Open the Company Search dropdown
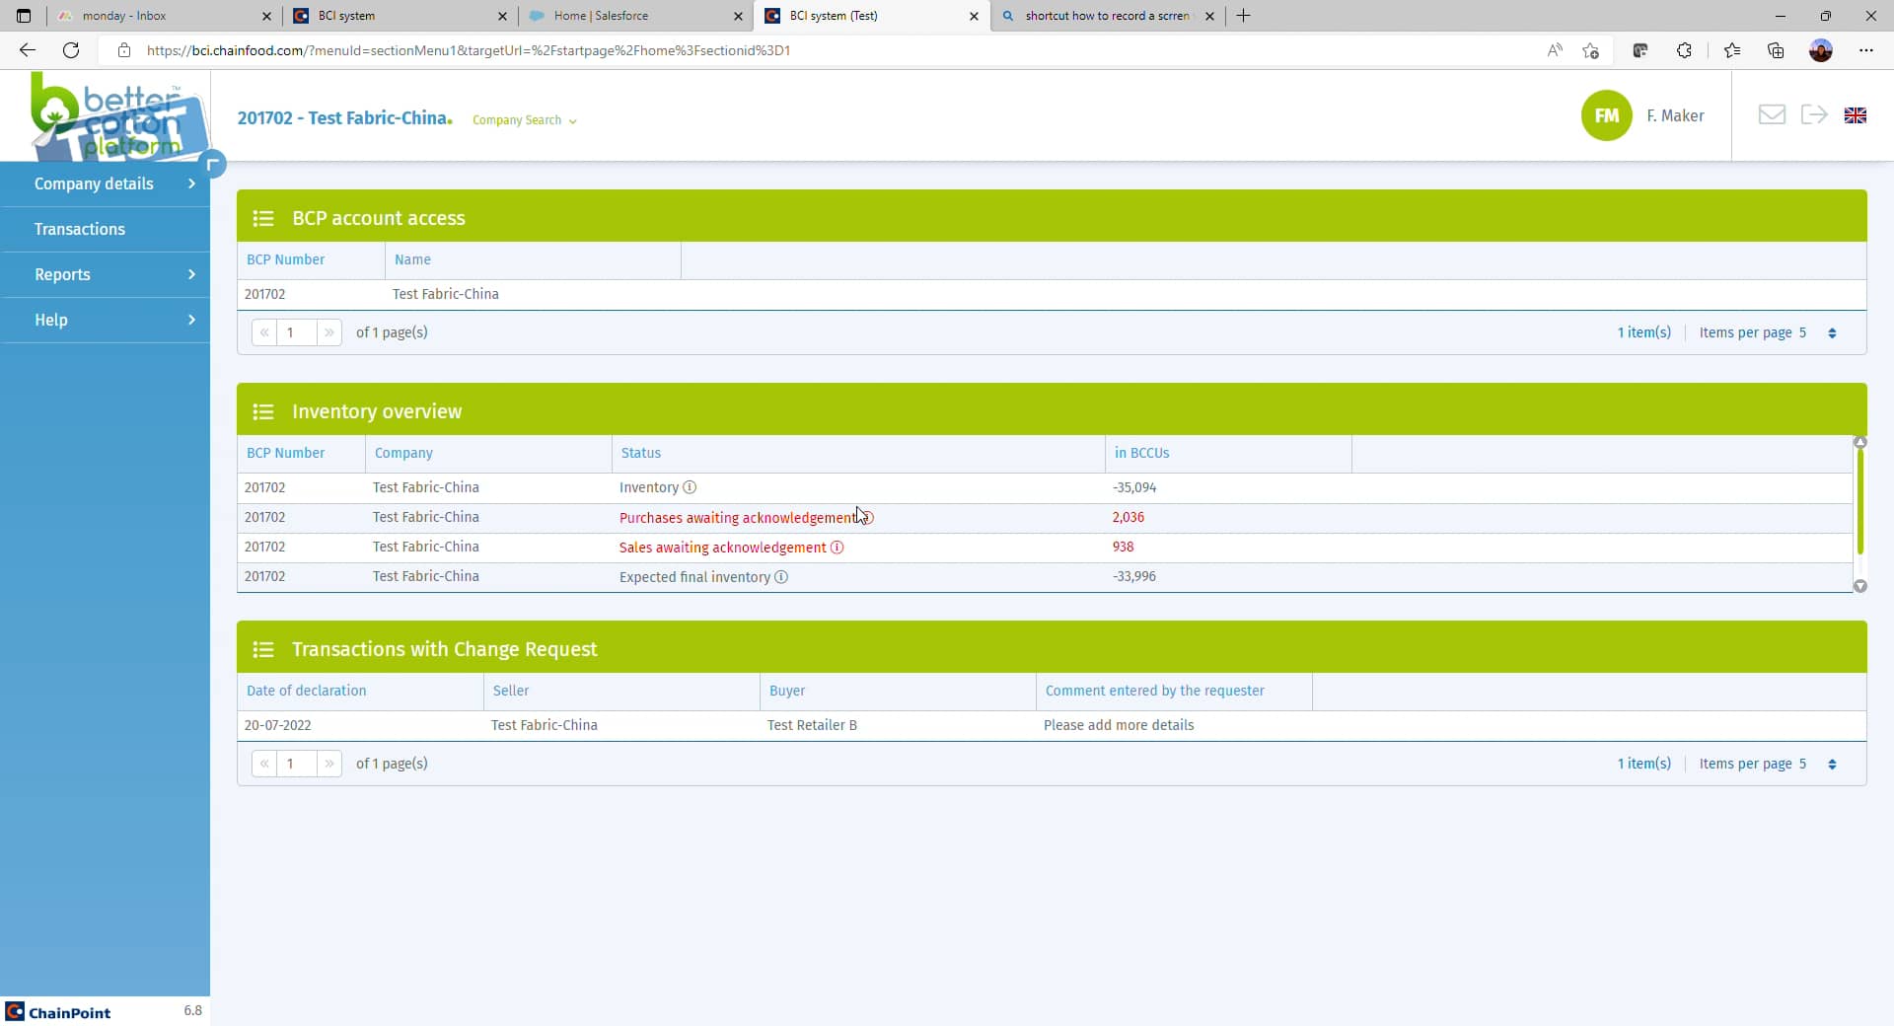1894x1026 pixels. click(x=524, y=120)
